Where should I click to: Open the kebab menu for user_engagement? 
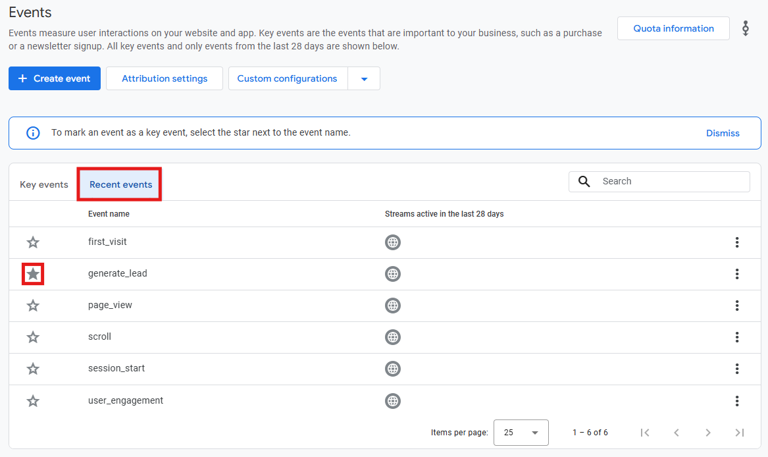pyautogui.click(x=736, y=400)
